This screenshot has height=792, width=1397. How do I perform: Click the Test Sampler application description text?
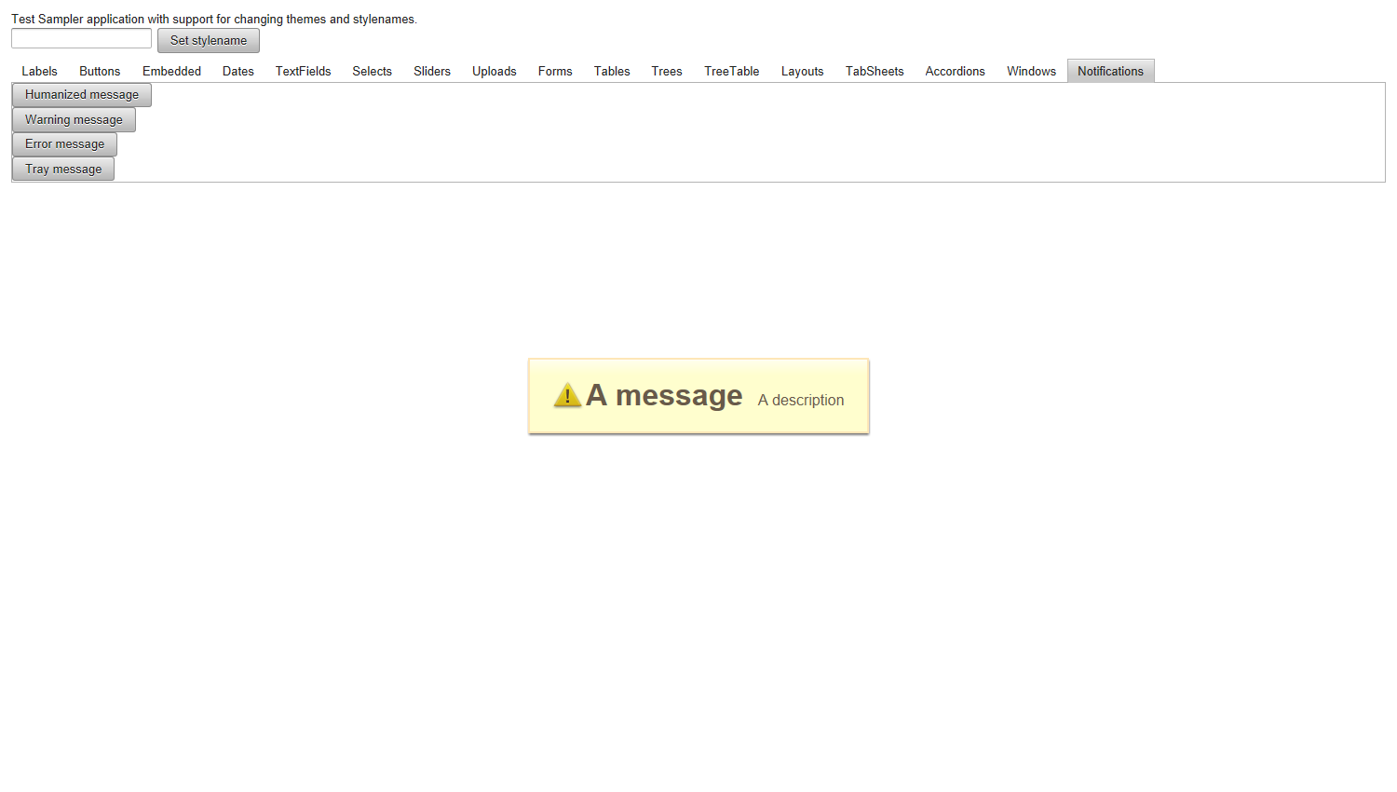click(x=214, y=19)
